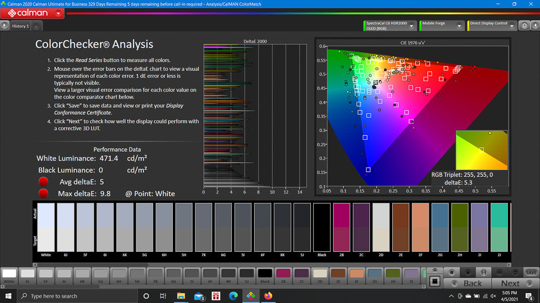
Task: Click the Read Series play button
Action: [x=467, y=273]
